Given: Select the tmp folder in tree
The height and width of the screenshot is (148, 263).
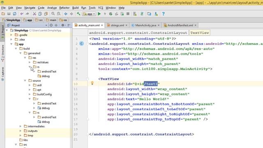Looking at the screenshot, I should [x=30, y=135].
